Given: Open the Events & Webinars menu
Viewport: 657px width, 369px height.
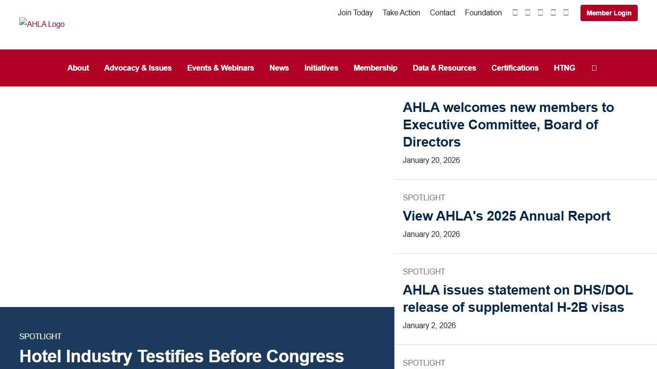Looking at the screenshot, I should [220, 68].
